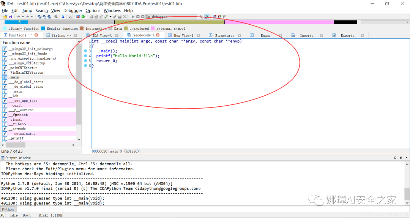410x218 pixels.
Task: Click the green plus arrow toolbar icon
Action: click(106, 16)
